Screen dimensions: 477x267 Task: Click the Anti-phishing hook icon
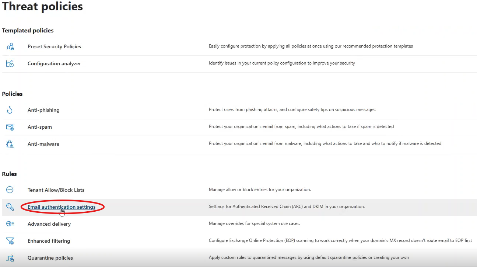[10, 110]
